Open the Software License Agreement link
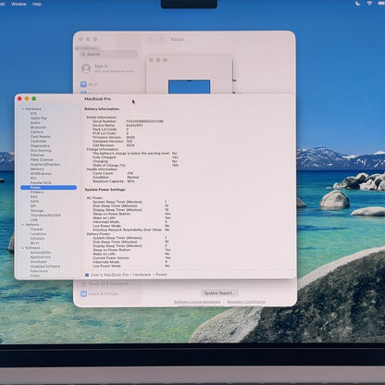The height and width of the screenshot is (385, 385). click(197, 302)
